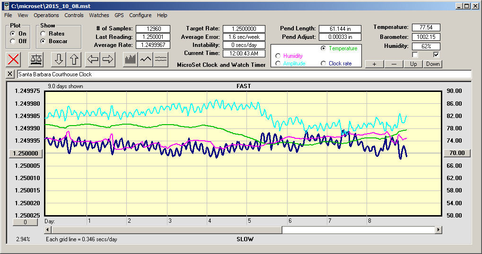The height and width of the screenshot is (254, 482).
Task: Open the Configure menu
Action: pos(140,15)
